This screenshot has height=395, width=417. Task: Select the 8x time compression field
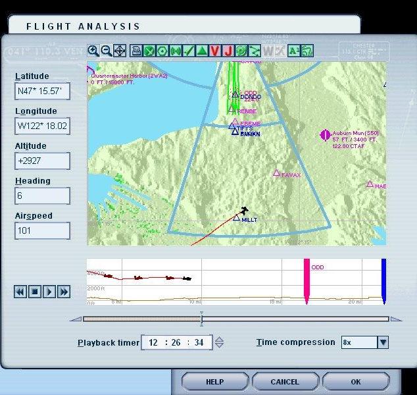click(x=360, y=342)
